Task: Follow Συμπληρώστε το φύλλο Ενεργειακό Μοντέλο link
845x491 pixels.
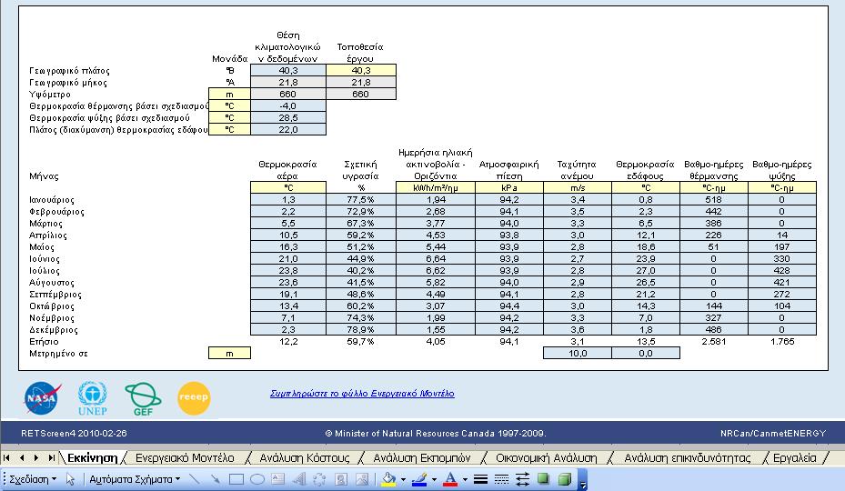Action: tap(362, 394)
